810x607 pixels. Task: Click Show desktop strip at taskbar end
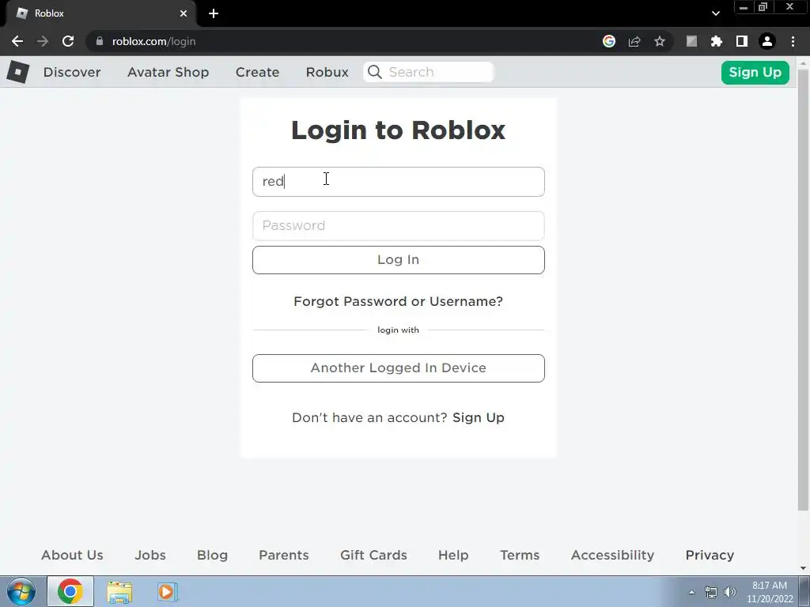coord(805,591)
